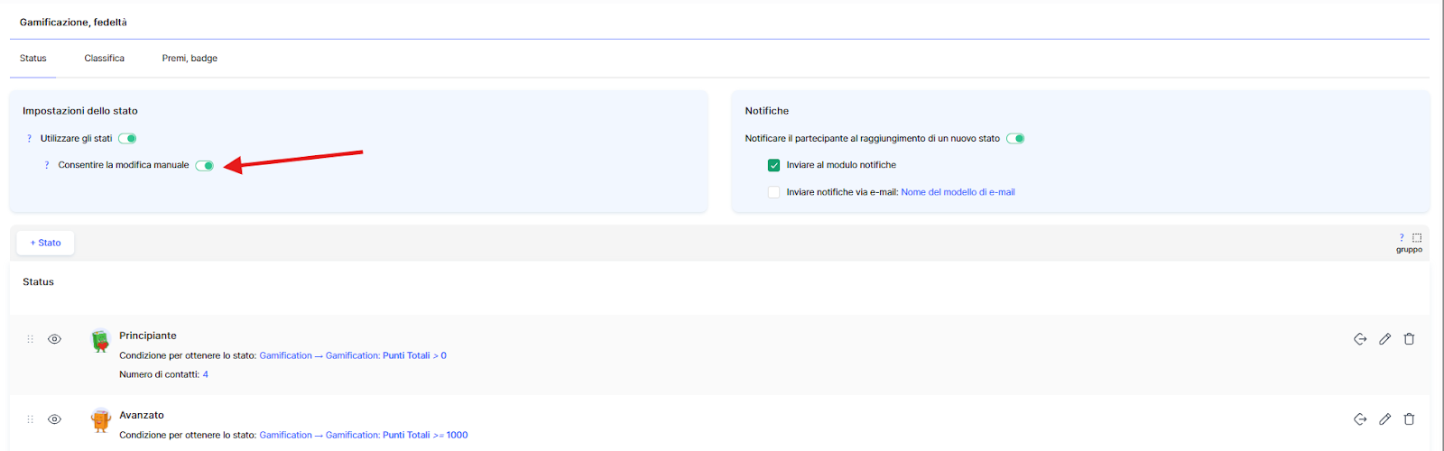Uncheck Inviare al modulo notifiche checkbox
This screenshot has height=451, width=1444.
coord(773,165)
